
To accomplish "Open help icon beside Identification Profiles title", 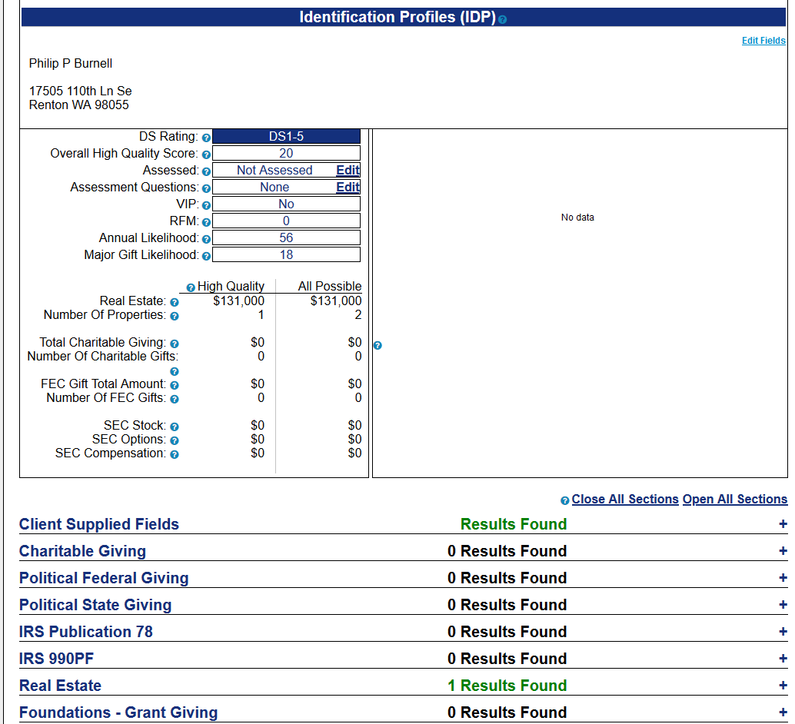I will (502, 19).
